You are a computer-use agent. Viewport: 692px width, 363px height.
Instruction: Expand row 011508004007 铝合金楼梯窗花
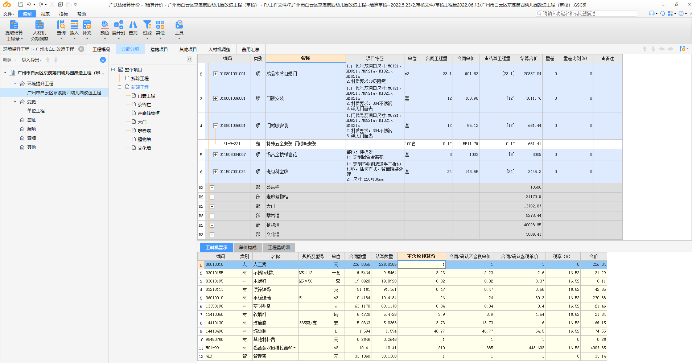pos(215,154)
